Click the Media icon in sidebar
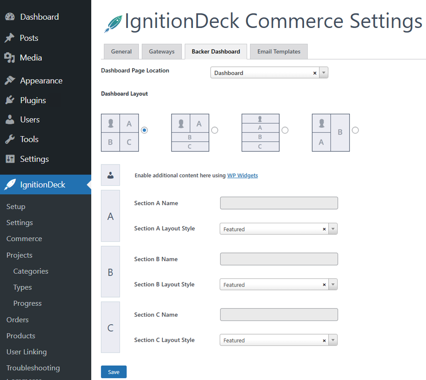 (10, 58)
